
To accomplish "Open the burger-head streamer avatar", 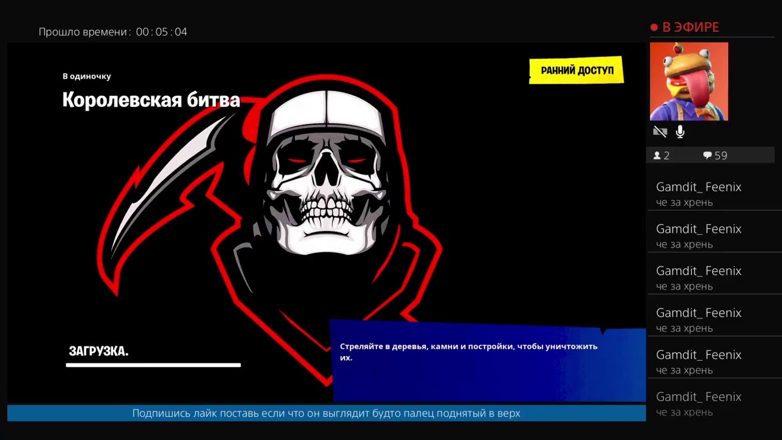I will pos(689,81).
